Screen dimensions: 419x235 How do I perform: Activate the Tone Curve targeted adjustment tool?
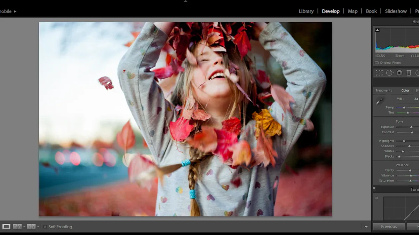point(377,198)
